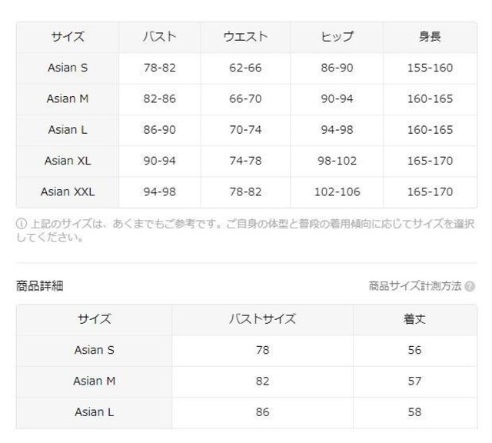Click the info icon beside size note
Screen dimensions: 492x443
[21, 224]
